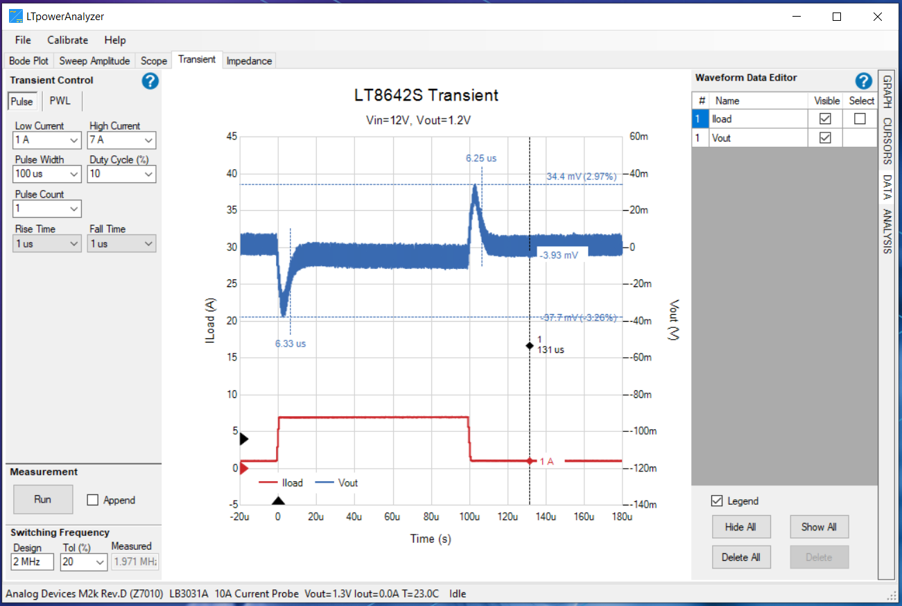This screenshot has height=606, width=902.
Task: Open the Calibrate menu
Action: pyautogui.click(x=67, y=40)
